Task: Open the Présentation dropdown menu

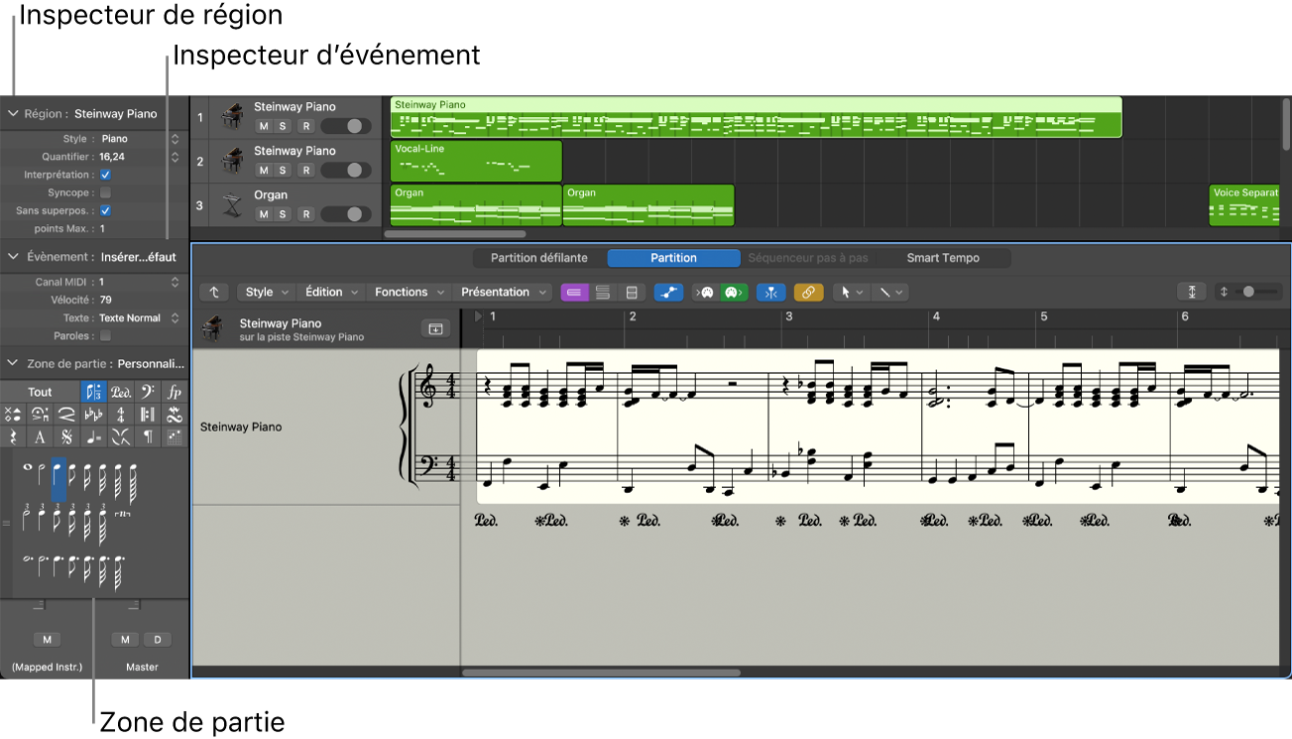Action: [x=501, y=293]
